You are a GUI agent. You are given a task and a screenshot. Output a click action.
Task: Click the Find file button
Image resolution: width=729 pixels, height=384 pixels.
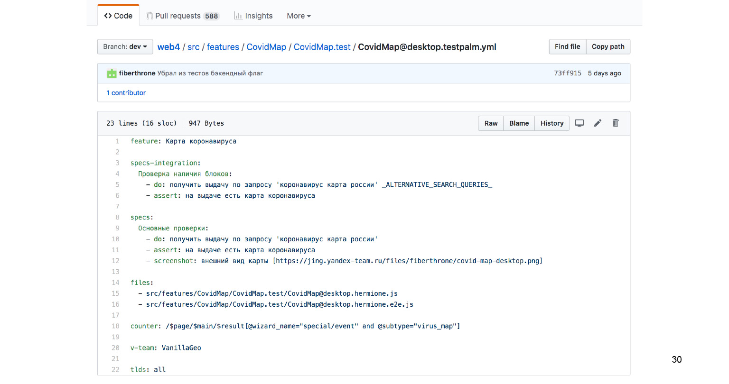[x=567, y=46]
